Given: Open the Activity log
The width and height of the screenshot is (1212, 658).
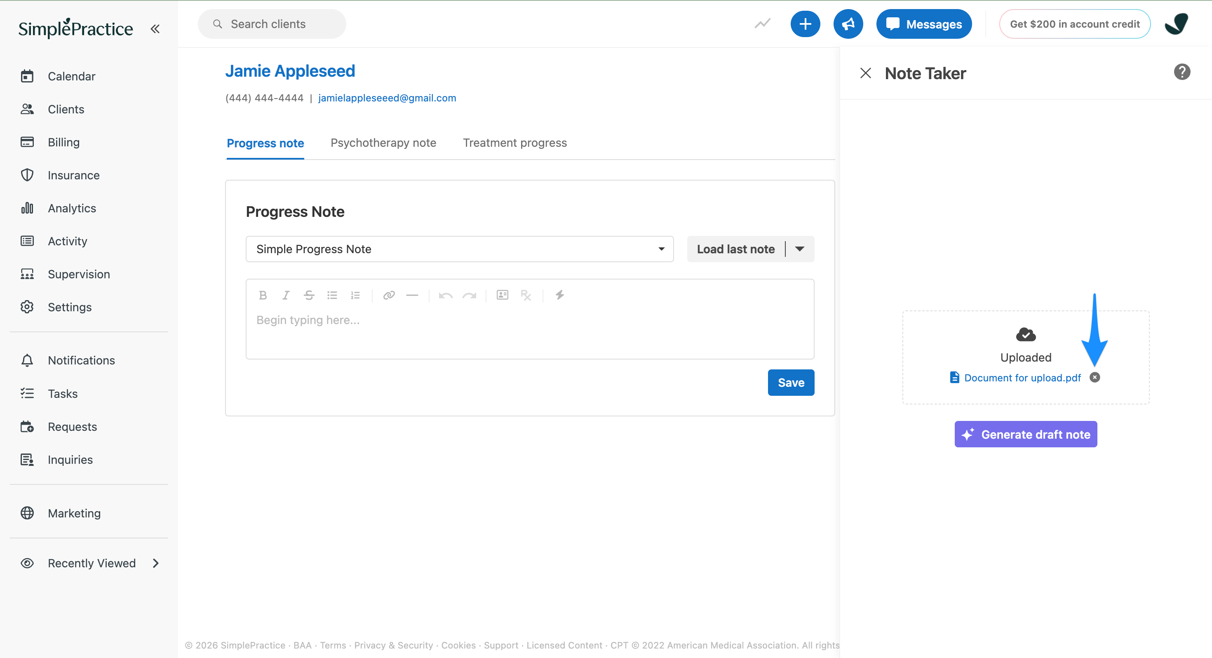Looking at the screenshot, I should 67,241.
